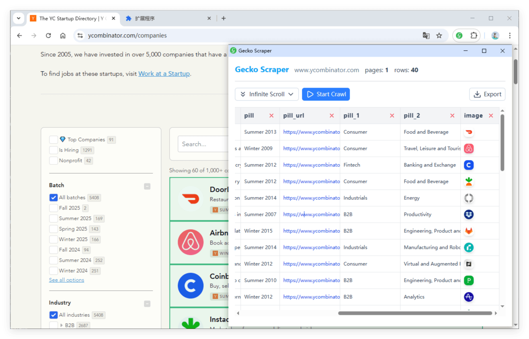Uncheck the All batches checkbox
Image resolution: width=529 pixels, height=339 pixels.
point(53,197)
